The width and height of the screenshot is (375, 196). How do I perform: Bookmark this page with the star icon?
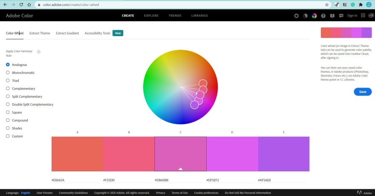click(327, 5)
